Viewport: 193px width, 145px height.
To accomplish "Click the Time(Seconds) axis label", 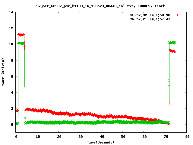I will 100,142.
